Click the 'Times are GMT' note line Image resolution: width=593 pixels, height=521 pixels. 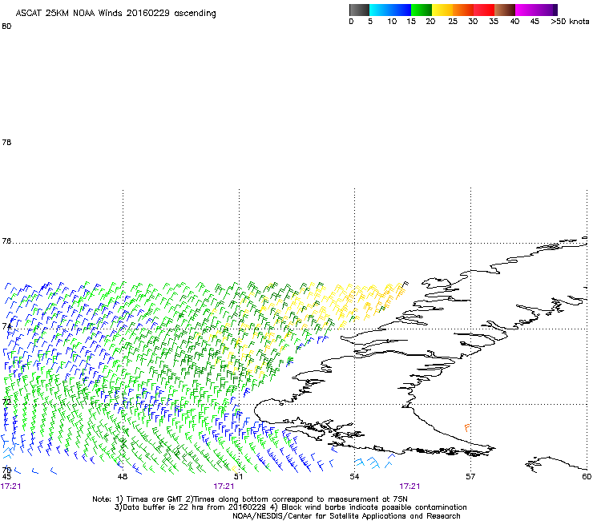click(x=250, y=499)
